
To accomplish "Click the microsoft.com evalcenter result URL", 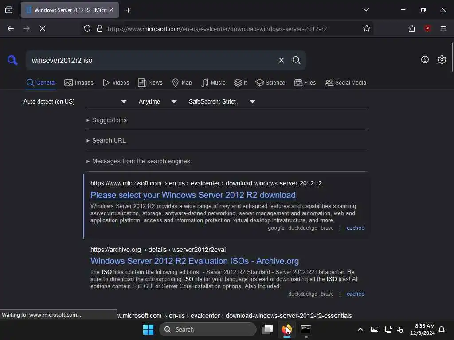I will (x=206, y=183).
